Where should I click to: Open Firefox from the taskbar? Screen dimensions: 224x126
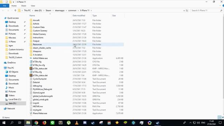44,123
